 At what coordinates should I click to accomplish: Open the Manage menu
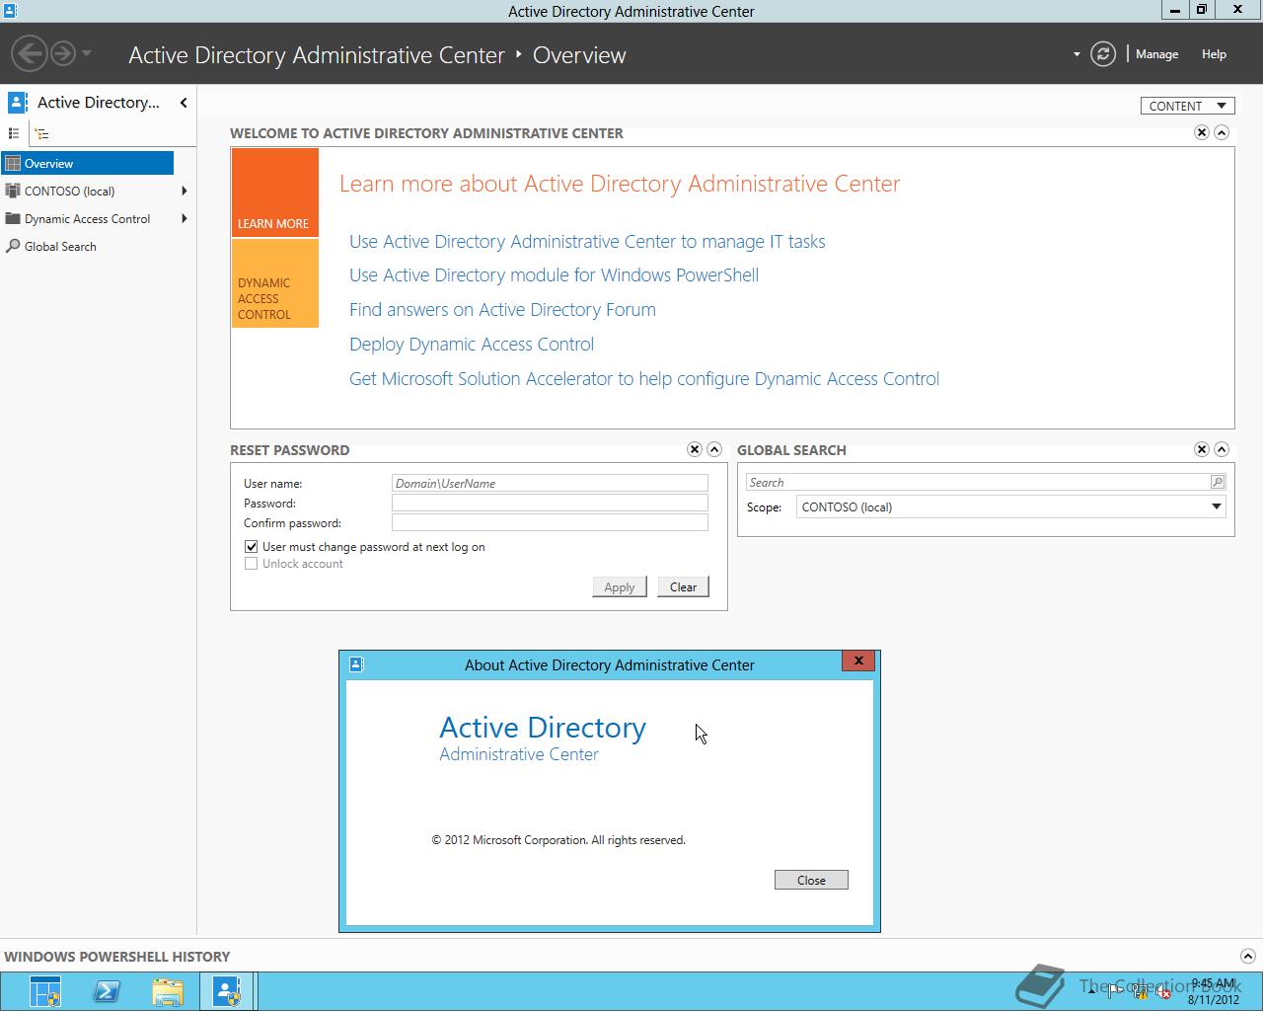pos(1156,54)
